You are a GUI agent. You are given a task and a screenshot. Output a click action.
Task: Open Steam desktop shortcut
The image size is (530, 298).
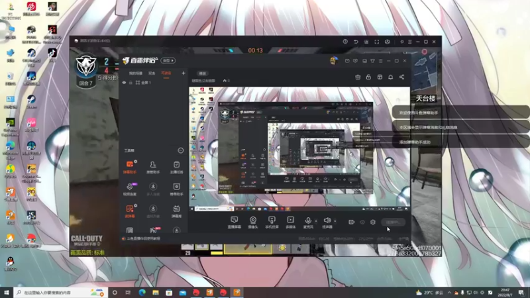[31, 101]
